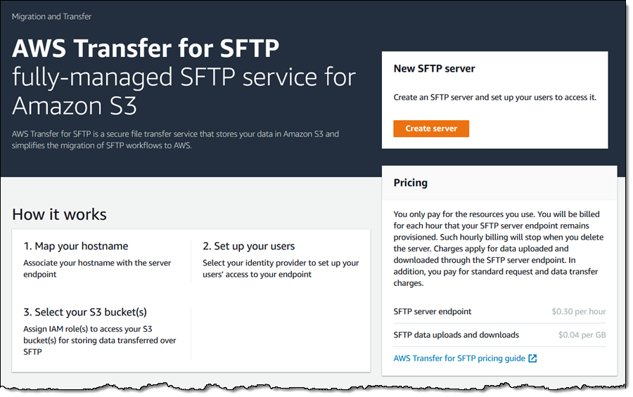The width and height of the screenshot is (633, 397).
Task: Click the orange Create server button
Action: point(430,129)
